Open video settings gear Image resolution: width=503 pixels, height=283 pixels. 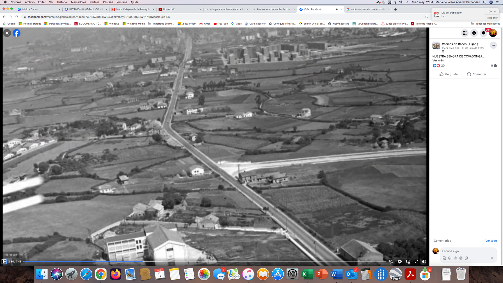(400, 262)
